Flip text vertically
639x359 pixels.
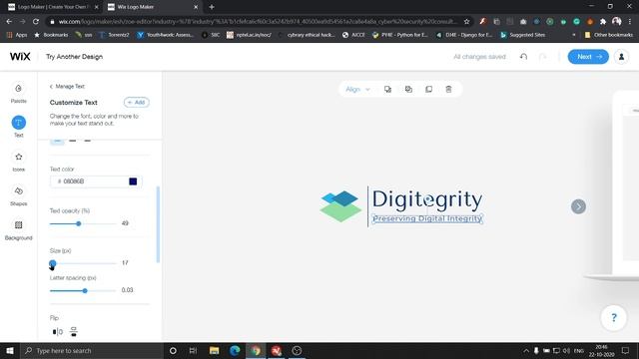click(x=73, y=332)
